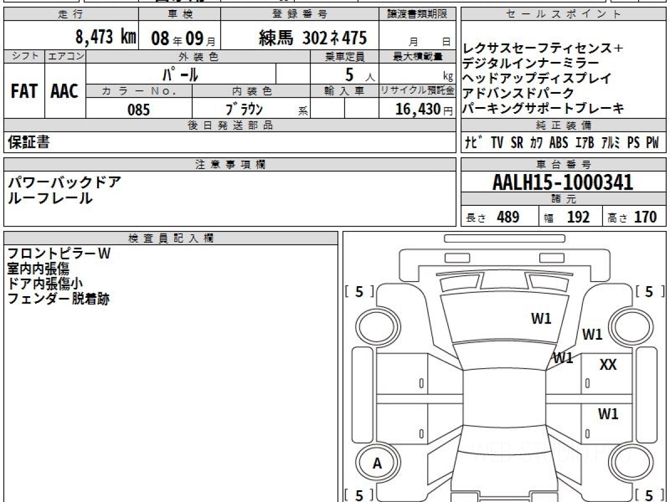670x502 pixels.
Task: Select the PS equipment code
Action: pyautogui.click(x=633, y=143)
